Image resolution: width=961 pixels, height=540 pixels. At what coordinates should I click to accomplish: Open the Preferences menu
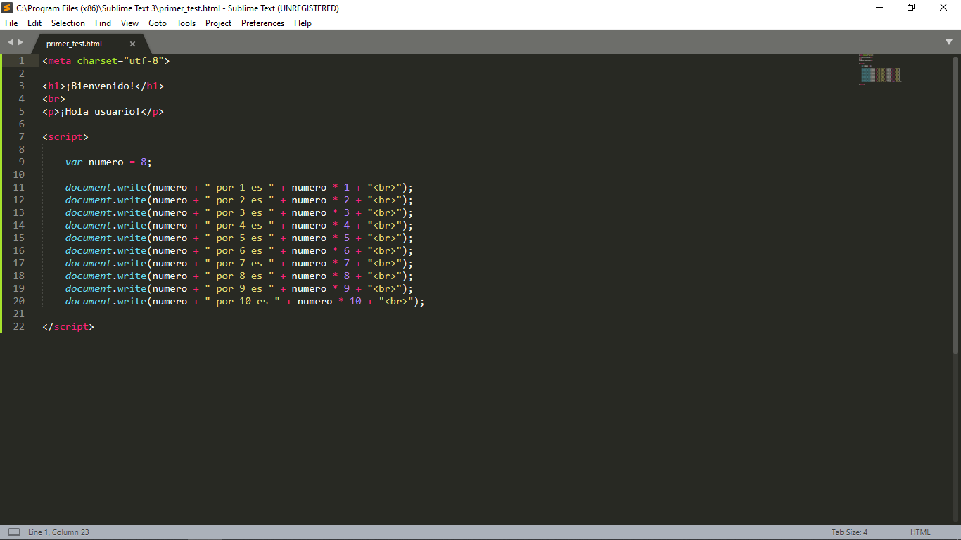(262, 23)
